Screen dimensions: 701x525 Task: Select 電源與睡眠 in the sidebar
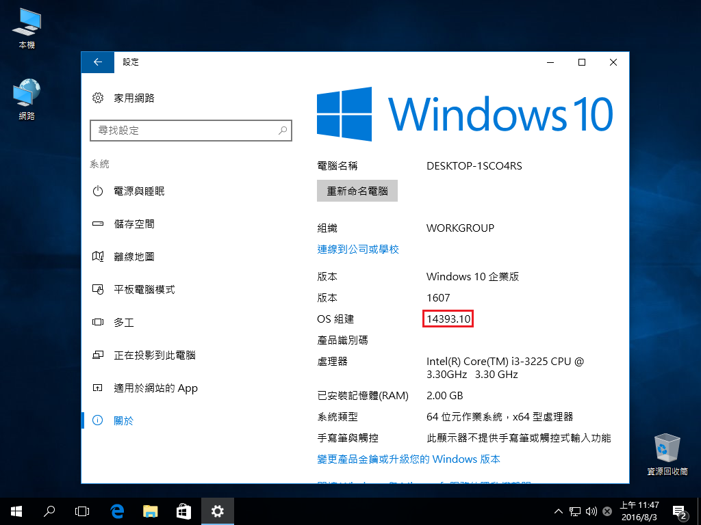[x=187, y=191]
